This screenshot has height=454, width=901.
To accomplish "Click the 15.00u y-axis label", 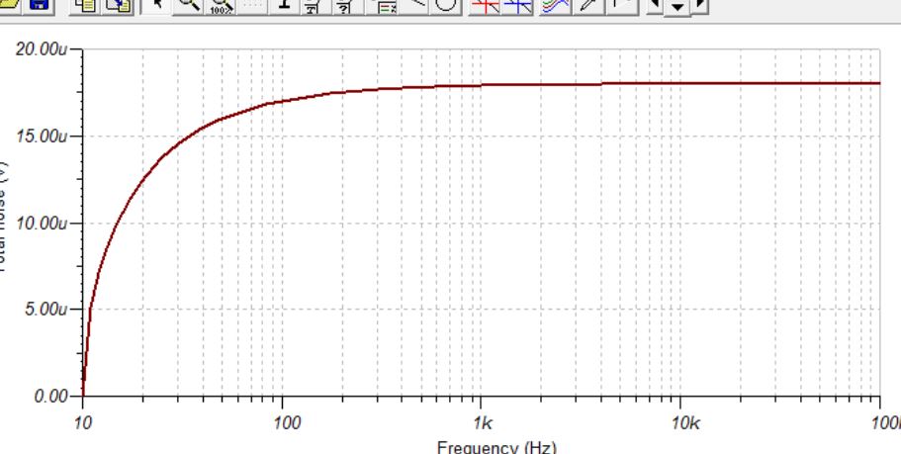I will click(42, 136).
